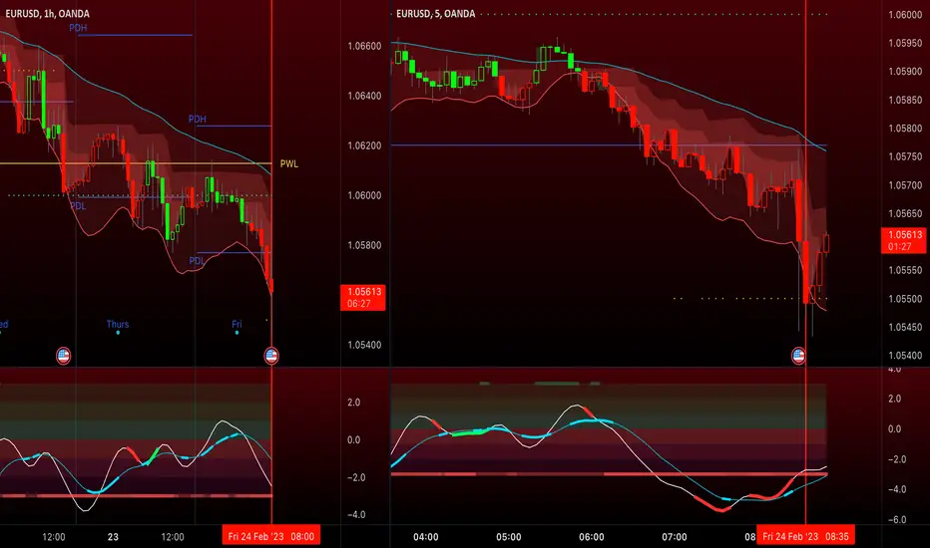
Task: Click the Fri day marker dot
Action: click(x=236, y=333)
